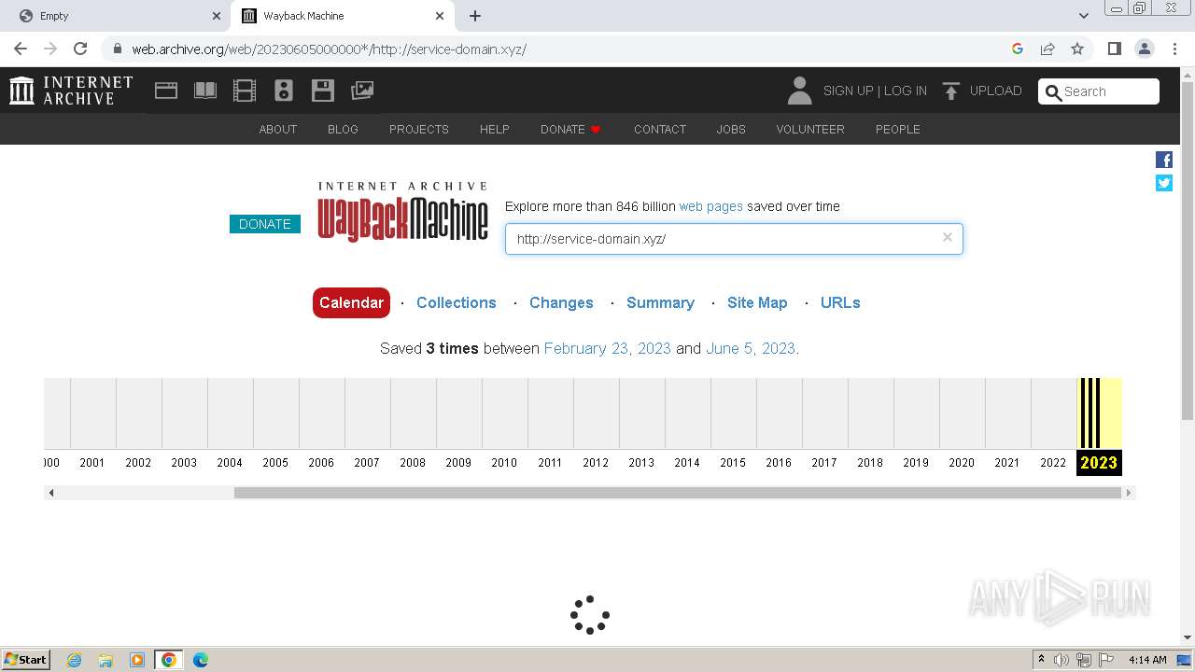The height and width of the screenshot is (672, 1195).
Task: Open the PEOPLE menu item
Action: pos(898,129)
